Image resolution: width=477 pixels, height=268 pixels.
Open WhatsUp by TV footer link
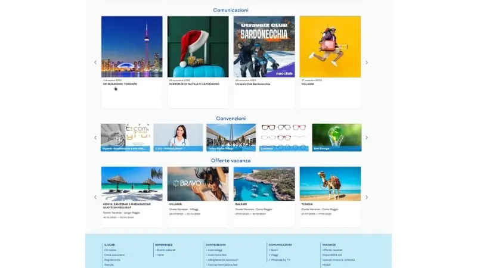tap(280, 260)
